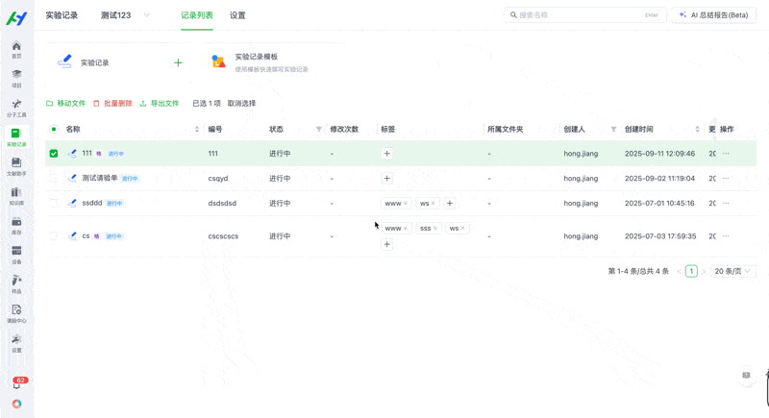Click the floating help icon at the bottom right
The width and height of the screenshot is (769, 418).
click(x=746, y=376)
